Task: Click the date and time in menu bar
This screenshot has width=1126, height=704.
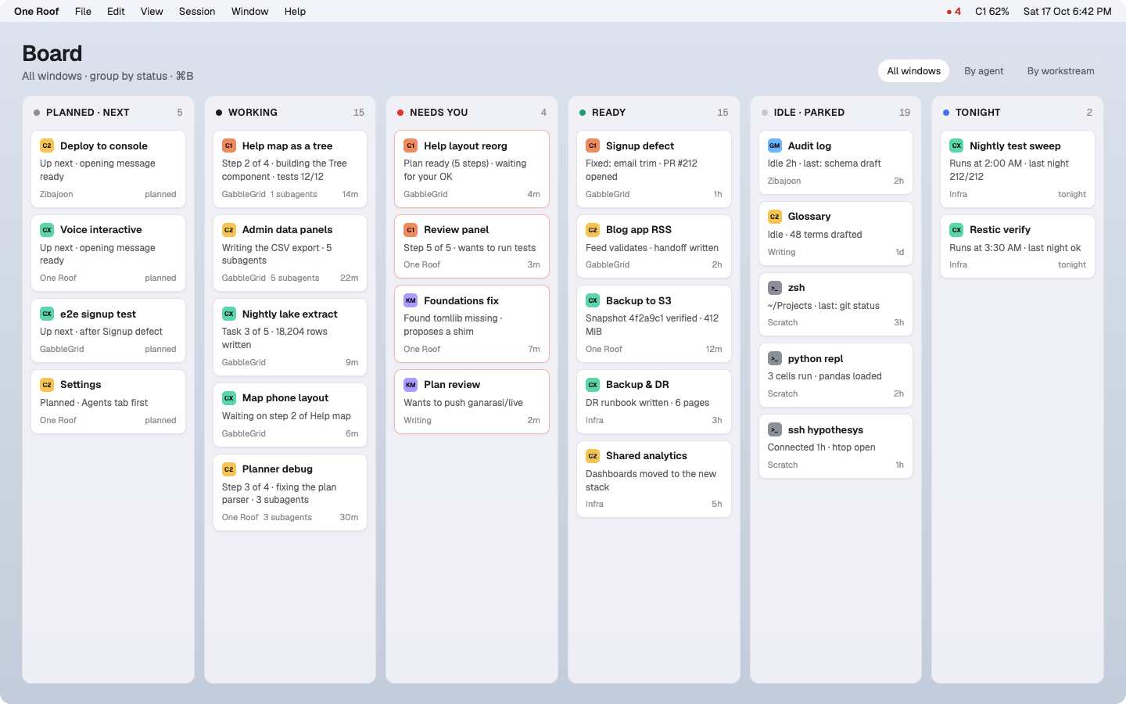Action: coord(1067,12)
